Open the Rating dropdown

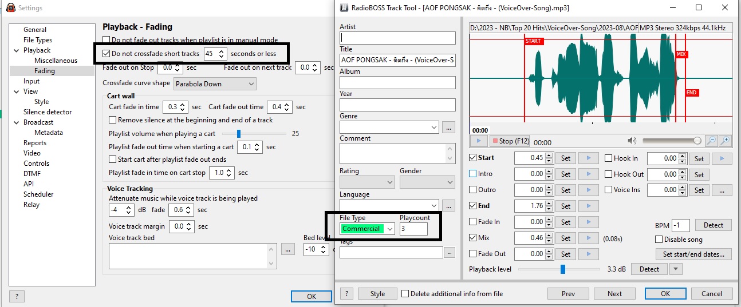367,182
